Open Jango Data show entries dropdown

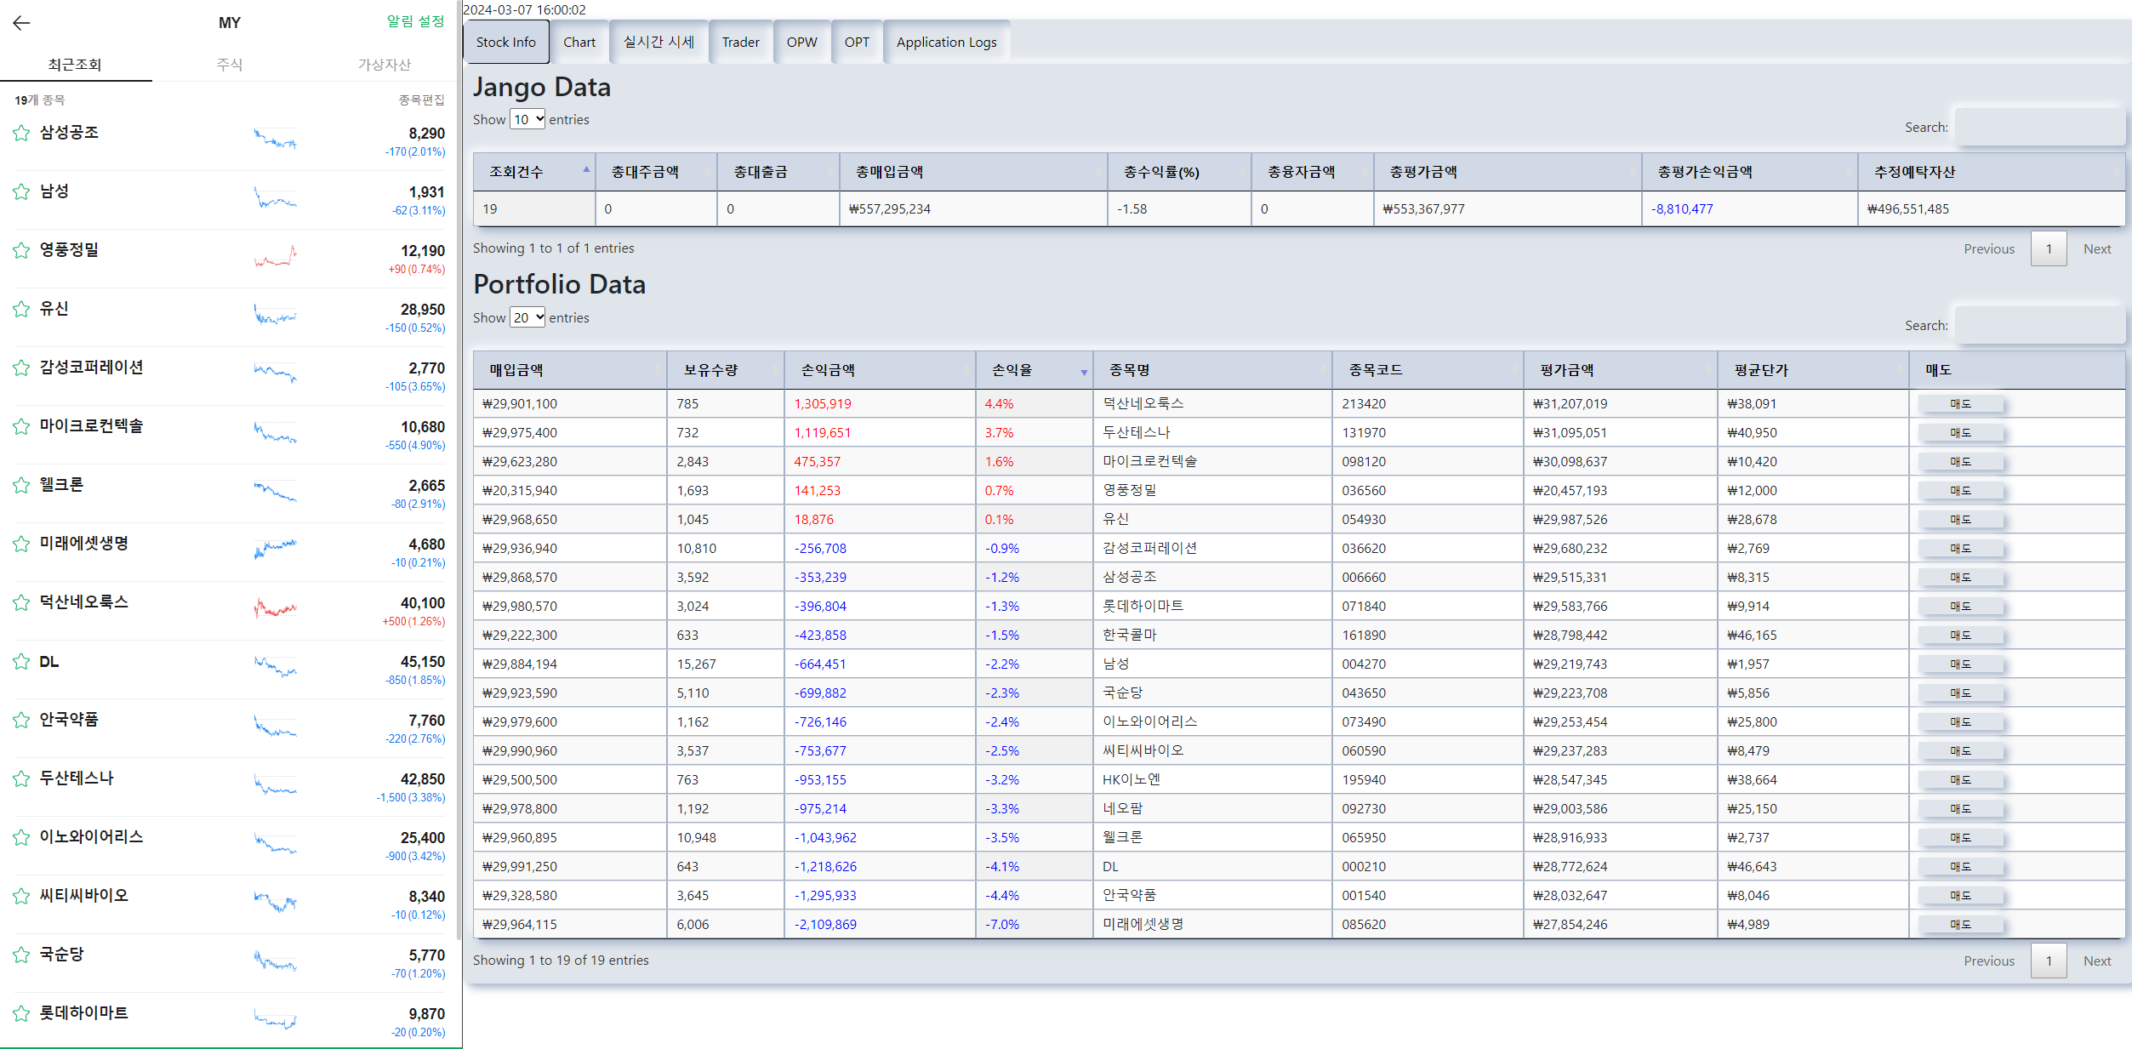click(x=527, y=119)
